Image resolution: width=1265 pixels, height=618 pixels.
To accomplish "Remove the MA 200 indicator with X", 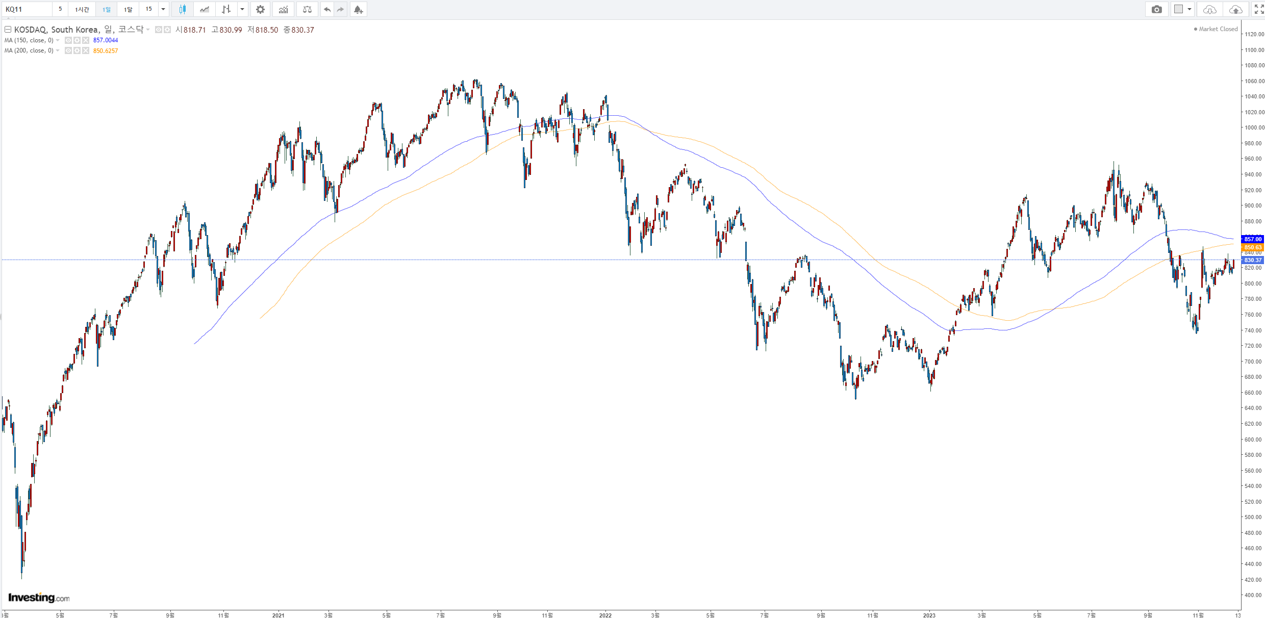I will (x=86, y=50).
